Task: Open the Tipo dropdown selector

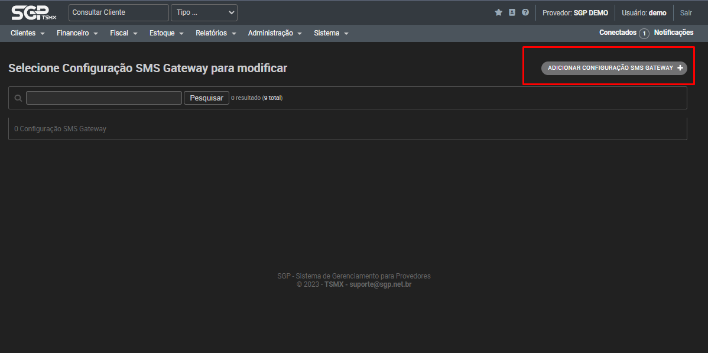Action: [204, 12]
